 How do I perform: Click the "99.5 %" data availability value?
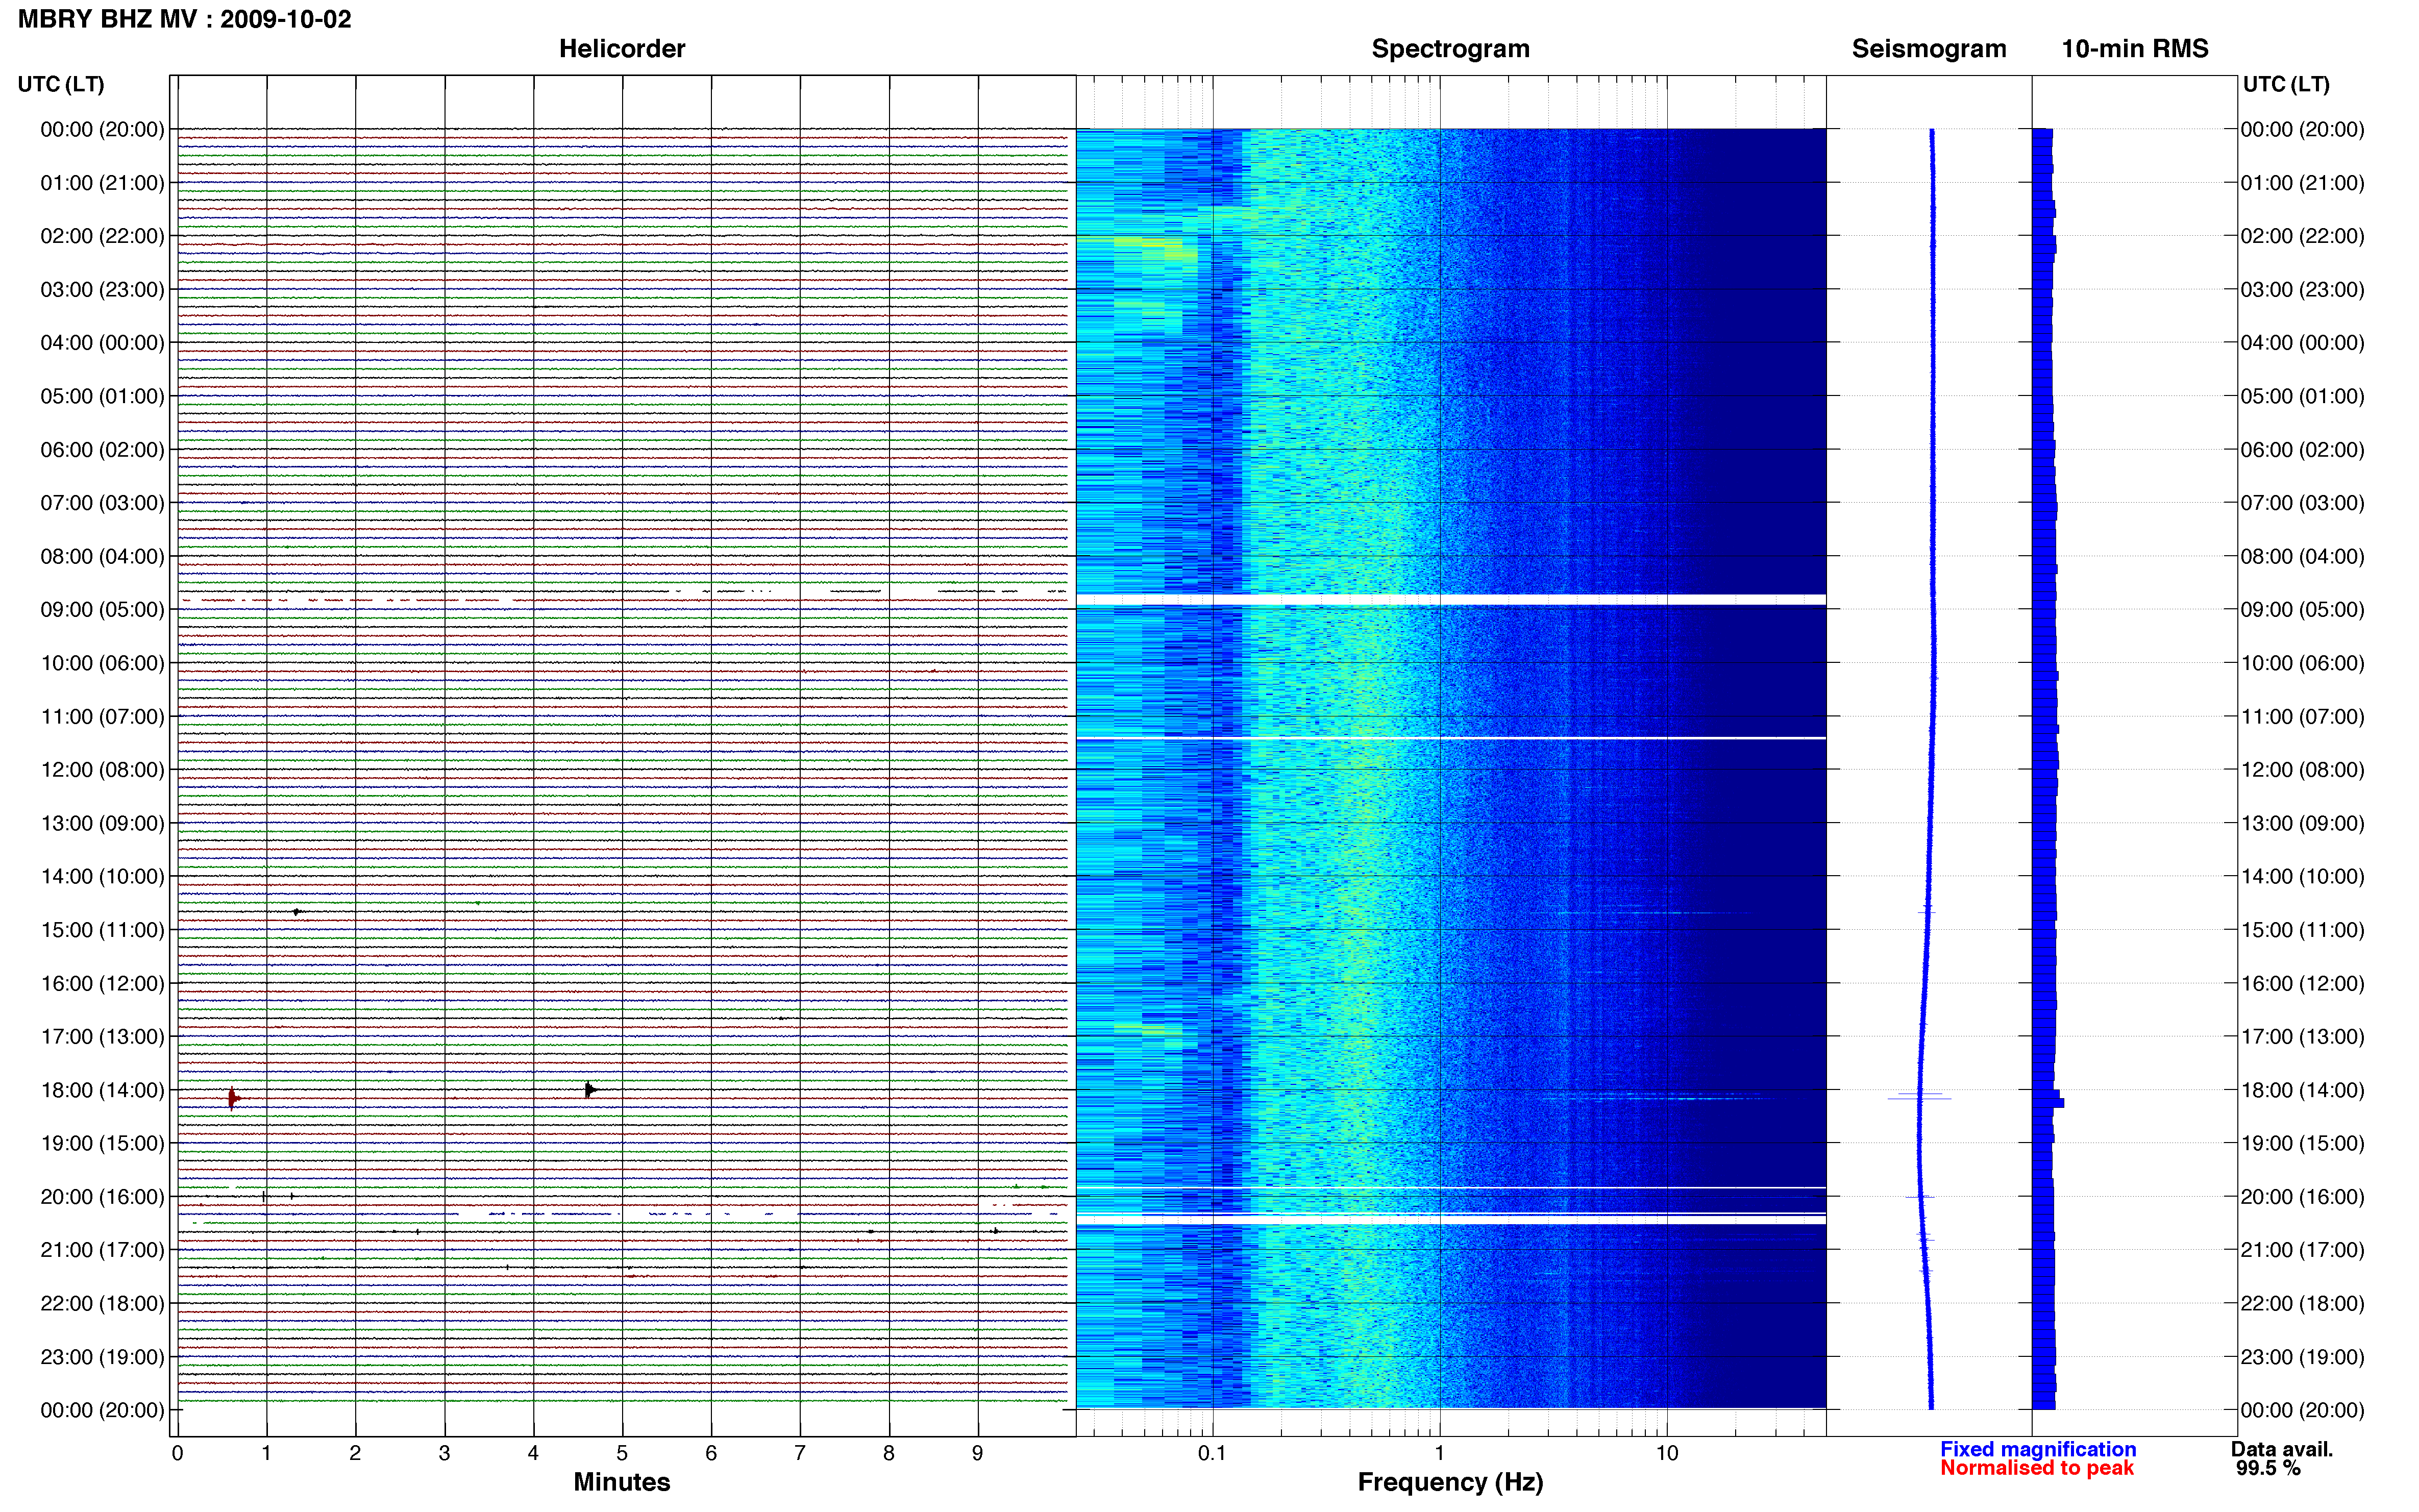2269,1468
